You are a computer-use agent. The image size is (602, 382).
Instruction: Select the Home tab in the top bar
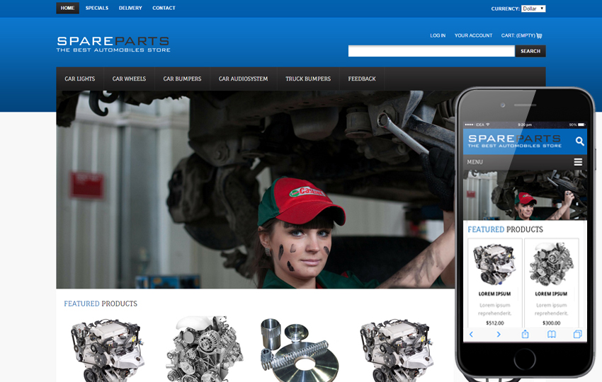pos(67,8)
